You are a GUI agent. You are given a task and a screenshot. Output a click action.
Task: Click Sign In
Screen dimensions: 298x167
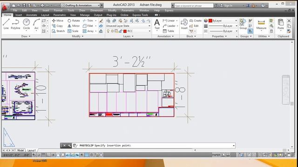coord(226,6)
